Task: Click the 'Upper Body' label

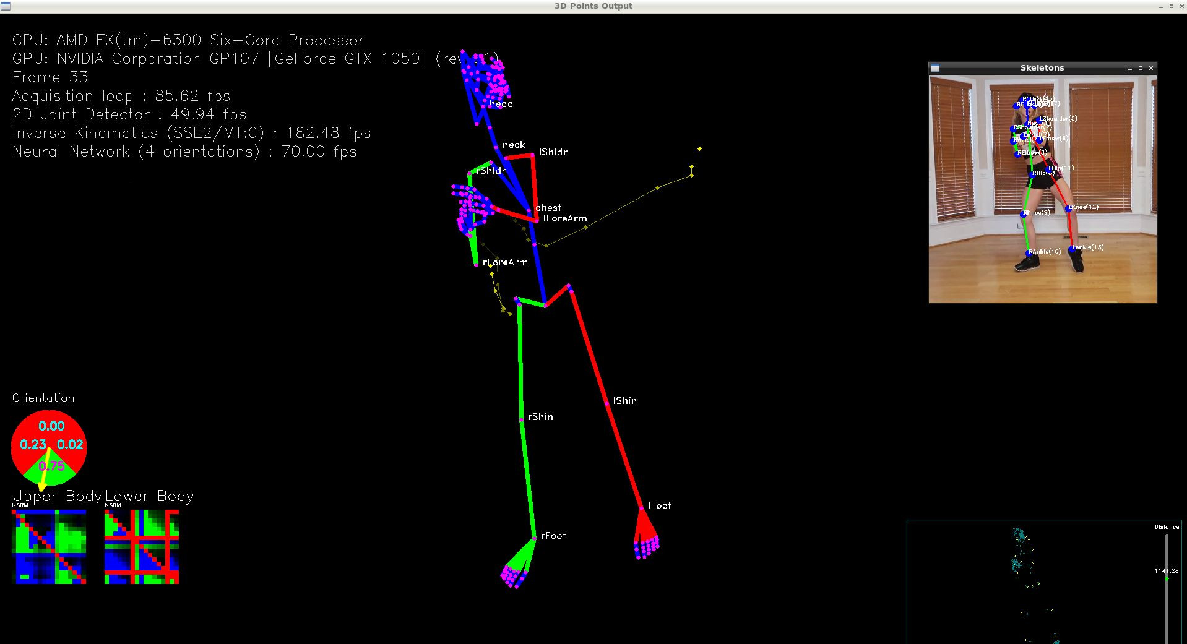Action: click(x=57, y=496)
